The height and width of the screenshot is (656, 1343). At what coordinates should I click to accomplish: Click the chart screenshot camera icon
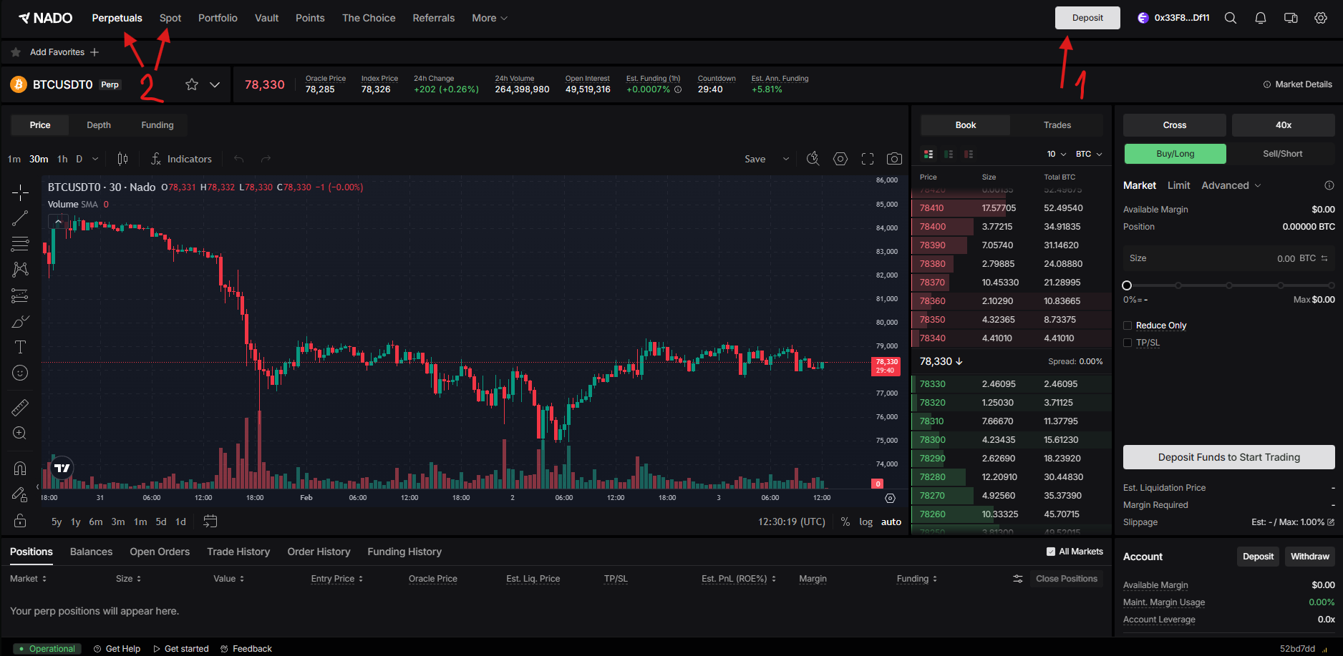click(x=894, y=159)
